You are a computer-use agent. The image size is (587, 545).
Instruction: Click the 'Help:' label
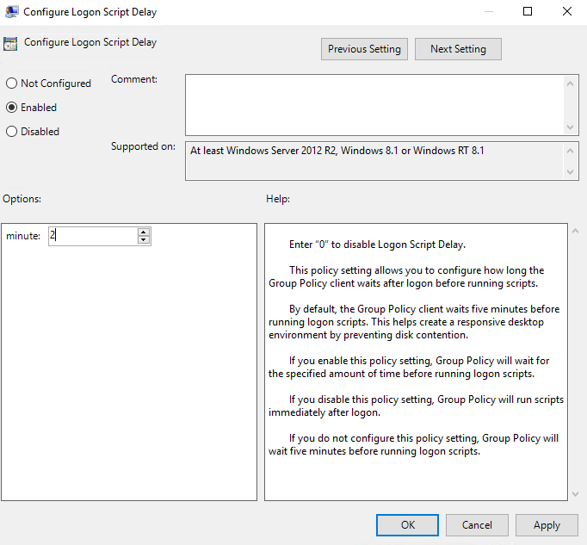click(x=278, y=199)
